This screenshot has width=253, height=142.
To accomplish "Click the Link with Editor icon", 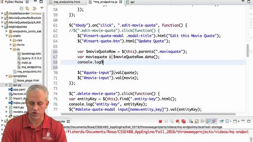I will 27,8.
